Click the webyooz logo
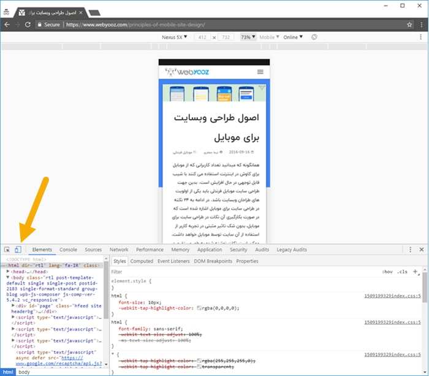The height and width of the screenshot is (376, 429). point(187,72)
